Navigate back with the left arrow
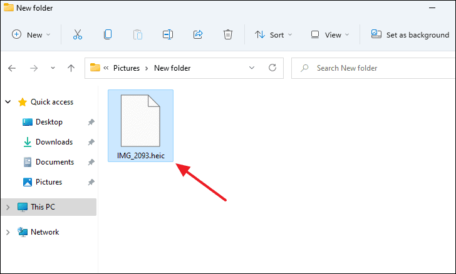Image resolution: width=456 pixels, height=274 pixels. coord(13,68)
